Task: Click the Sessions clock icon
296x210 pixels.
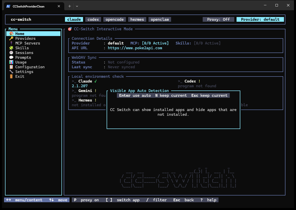Action: 11,53
